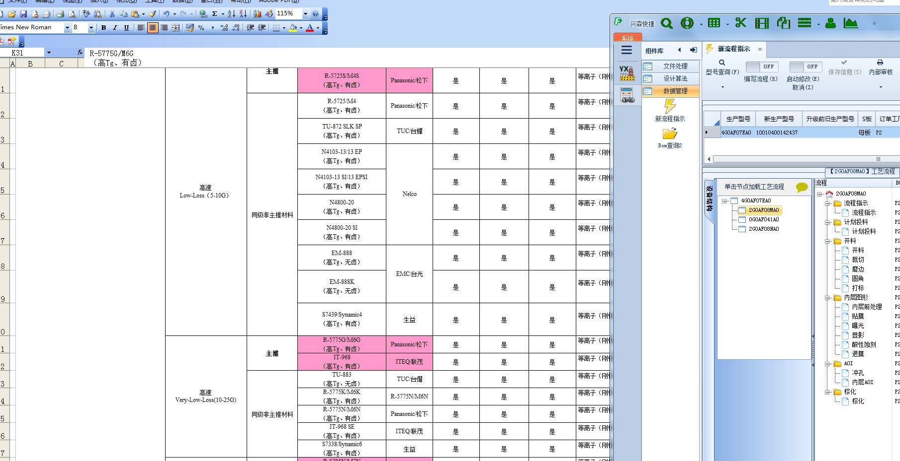
Task: Click the Cut scissors icon in Excel
Action: 112,14
